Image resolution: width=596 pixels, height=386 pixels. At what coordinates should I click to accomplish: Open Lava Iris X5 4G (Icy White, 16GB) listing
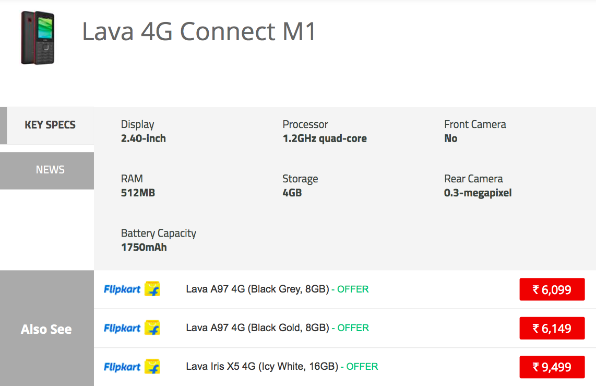pyautogui.click(x=262, y=367)
